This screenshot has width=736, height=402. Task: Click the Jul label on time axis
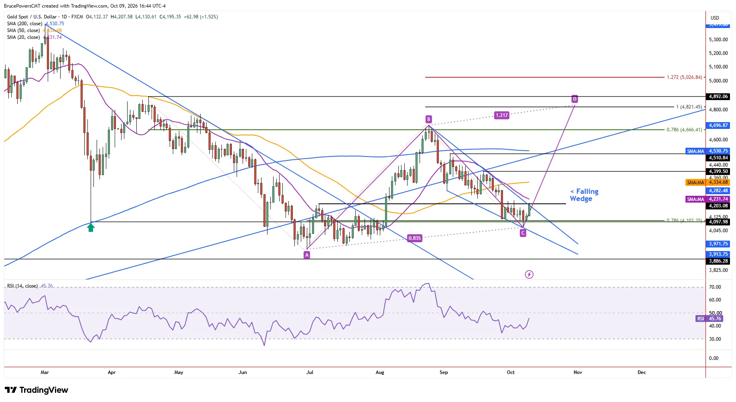click(x=310, y=372)
